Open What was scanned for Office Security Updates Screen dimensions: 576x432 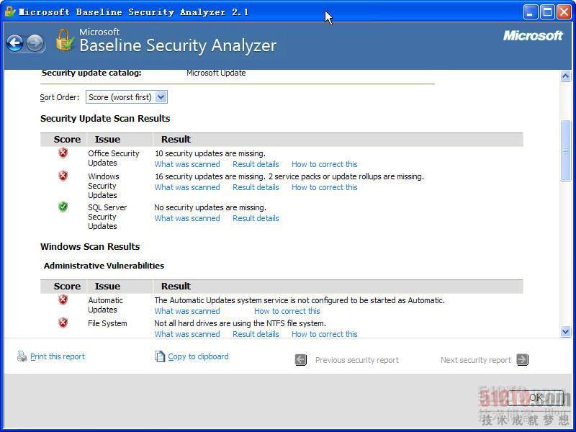[187, 164]
